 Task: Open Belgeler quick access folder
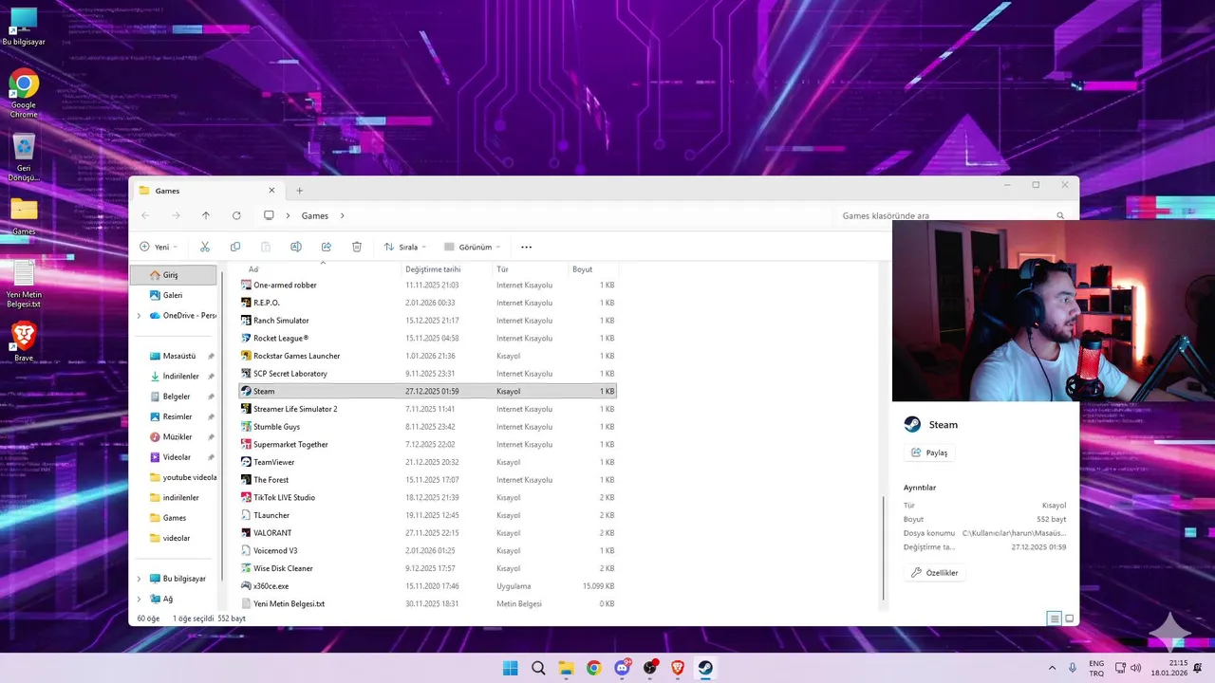click(177, 397)
